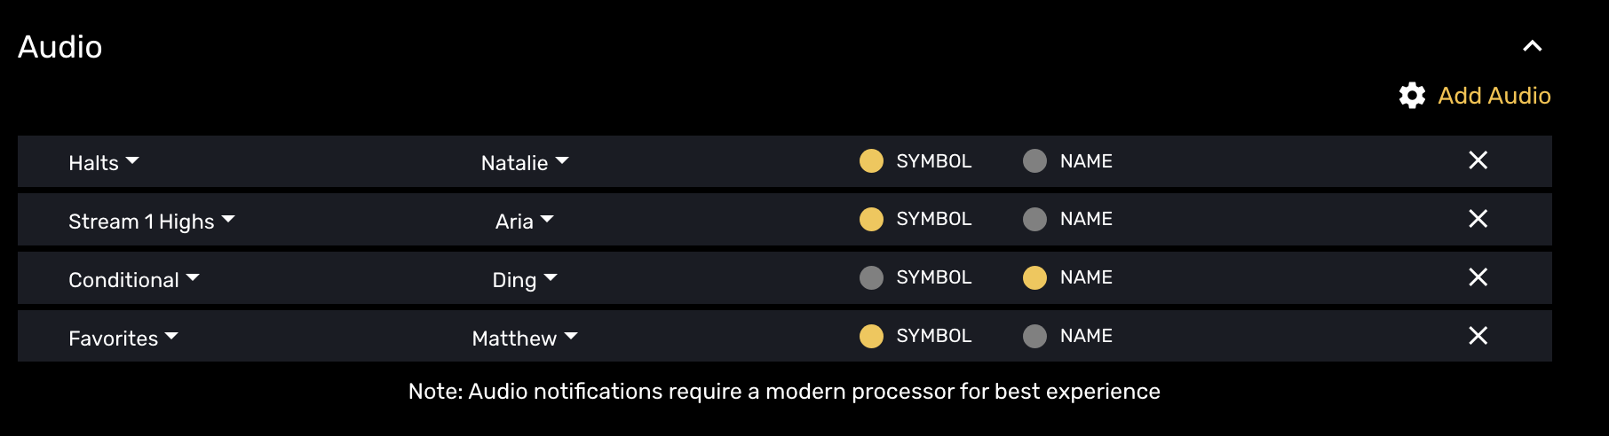Viewport: 1609px width, 436px height.
Task: Expand the Conditional alert type dropdown
Action: [133, 280]
